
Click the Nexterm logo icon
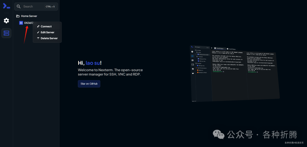[6, 6]
